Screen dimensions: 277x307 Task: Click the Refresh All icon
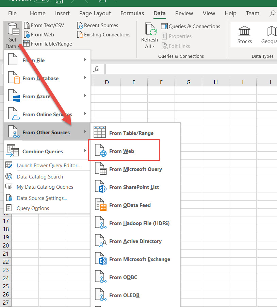click(x=150, y=29)
